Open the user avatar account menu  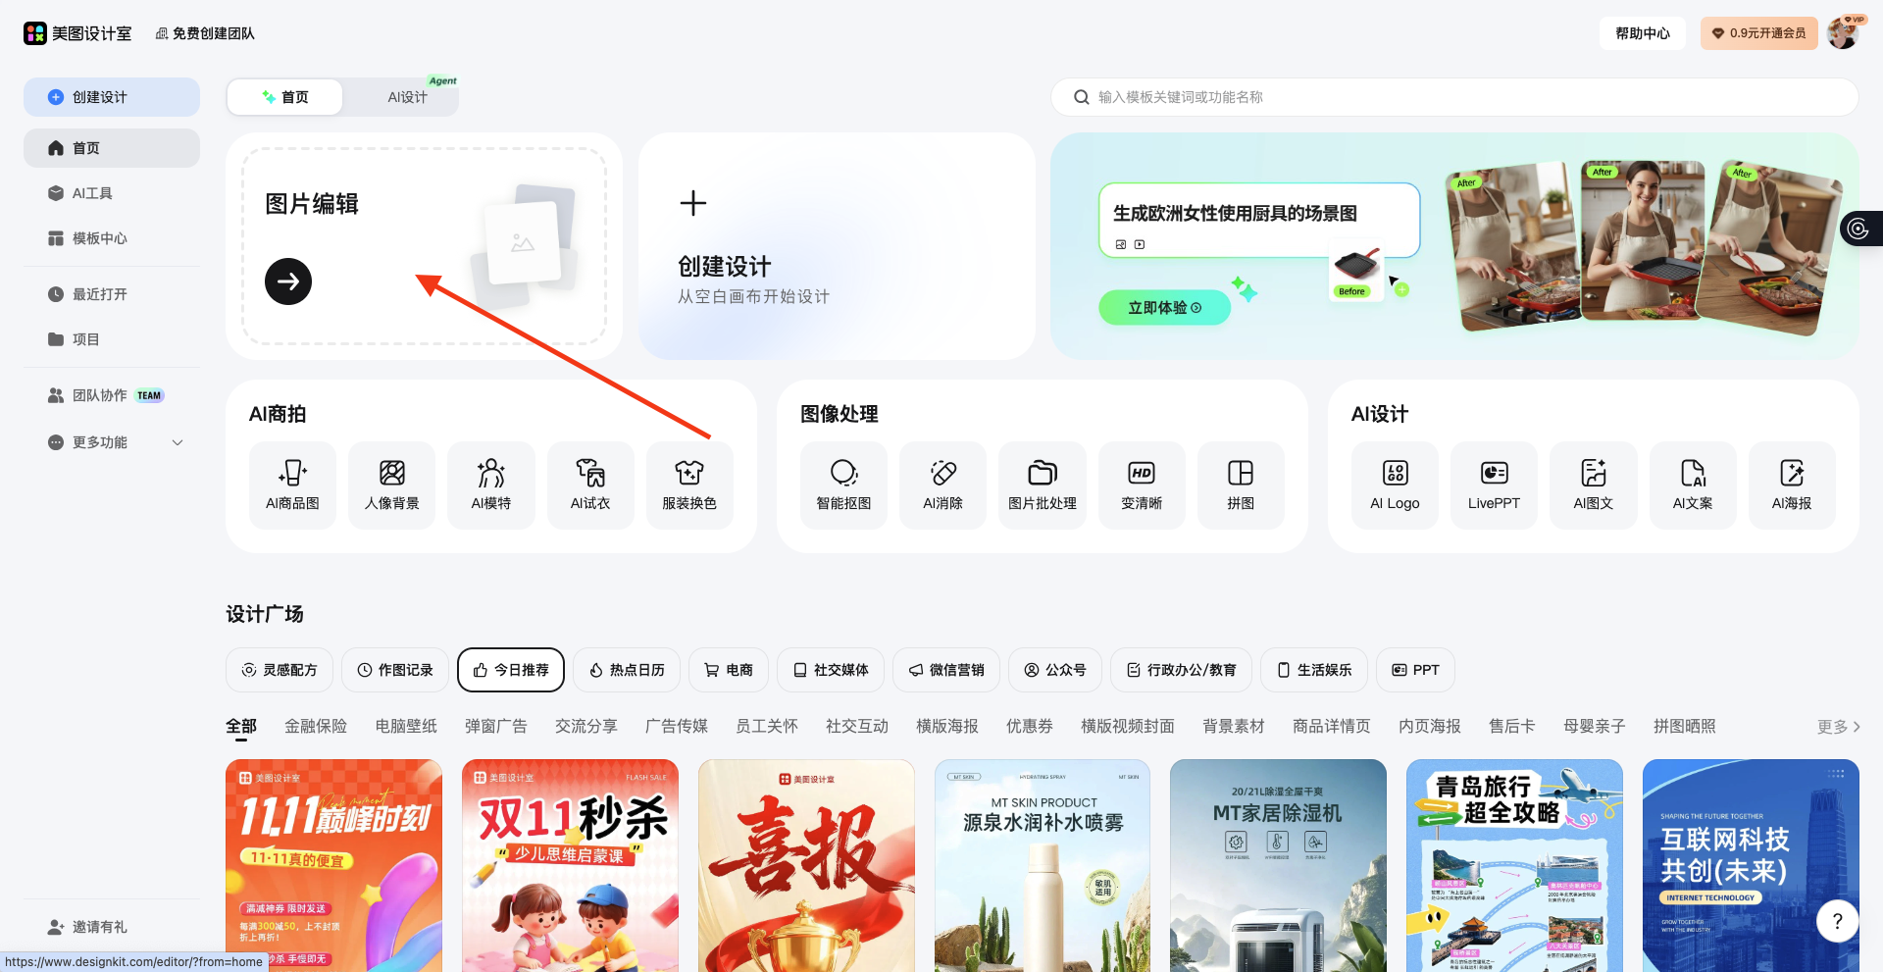[x=1843, y=33]
